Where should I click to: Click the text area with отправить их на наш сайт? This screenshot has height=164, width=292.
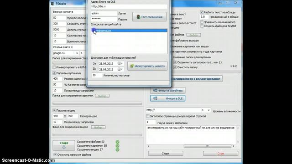click(x=191, y=135)
